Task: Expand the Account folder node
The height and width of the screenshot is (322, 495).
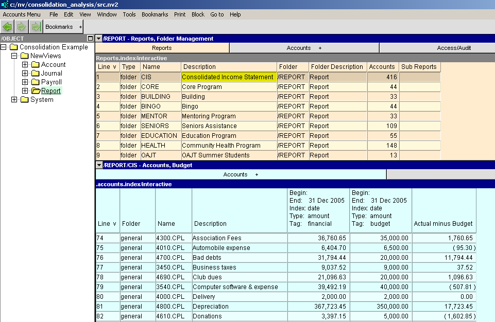Action: [25, 65]
